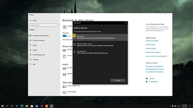Open Cortana from the taskbar
Screen dimensions: 193x108
[12, 106]
